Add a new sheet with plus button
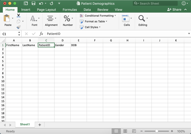Viewport: 191px width, 134px height. coord(40,124)
